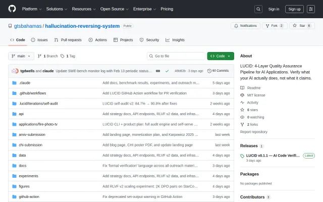
Task: Open the experiments folder
Action: click(28, 176)
